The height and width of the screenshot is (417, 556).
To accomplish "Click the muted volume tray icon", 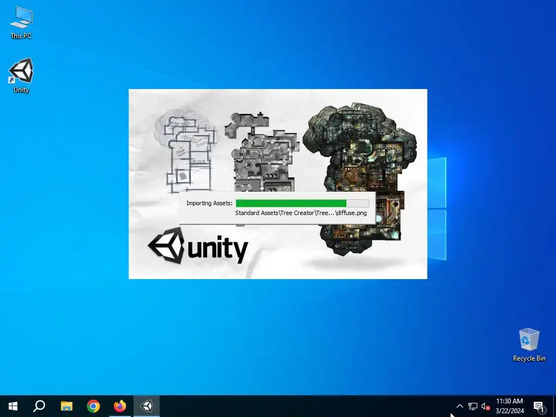I will pyautogui.click(x=485, y=406).
